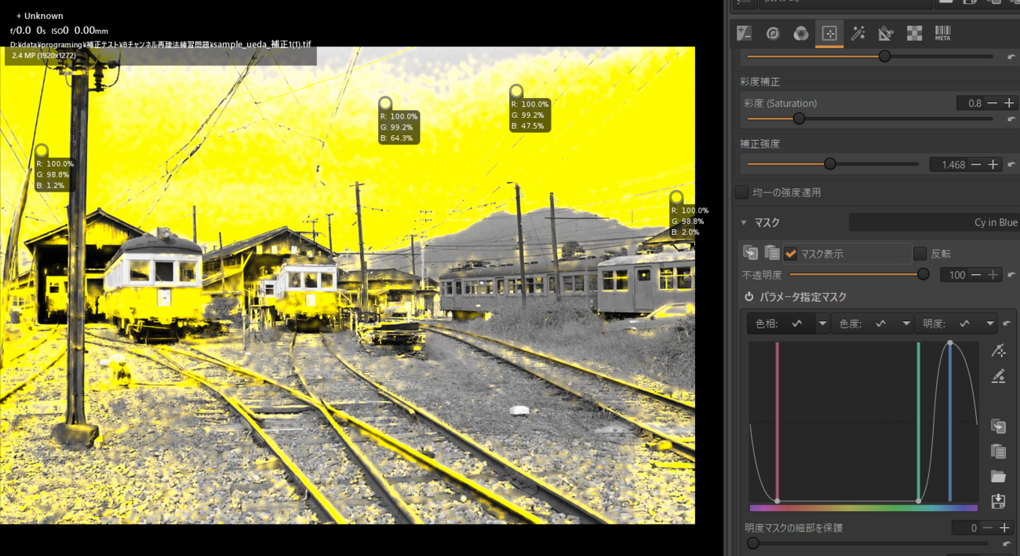Select the magic wand Special Effects tab
The image size is (1020, 556).
point(858,34)
